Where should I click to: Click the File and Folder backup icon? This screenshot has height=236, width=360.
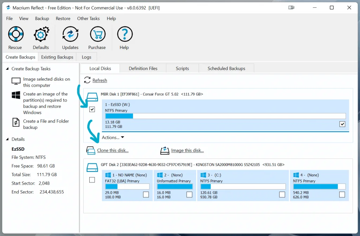coord(16,122)
